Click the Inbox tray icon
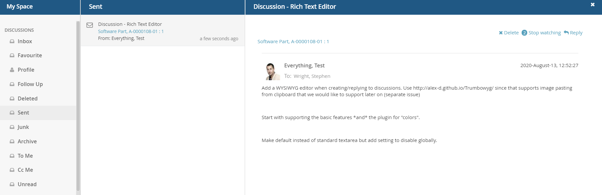The height and width of the screenshot is (195, 602). tap(12, 42)
